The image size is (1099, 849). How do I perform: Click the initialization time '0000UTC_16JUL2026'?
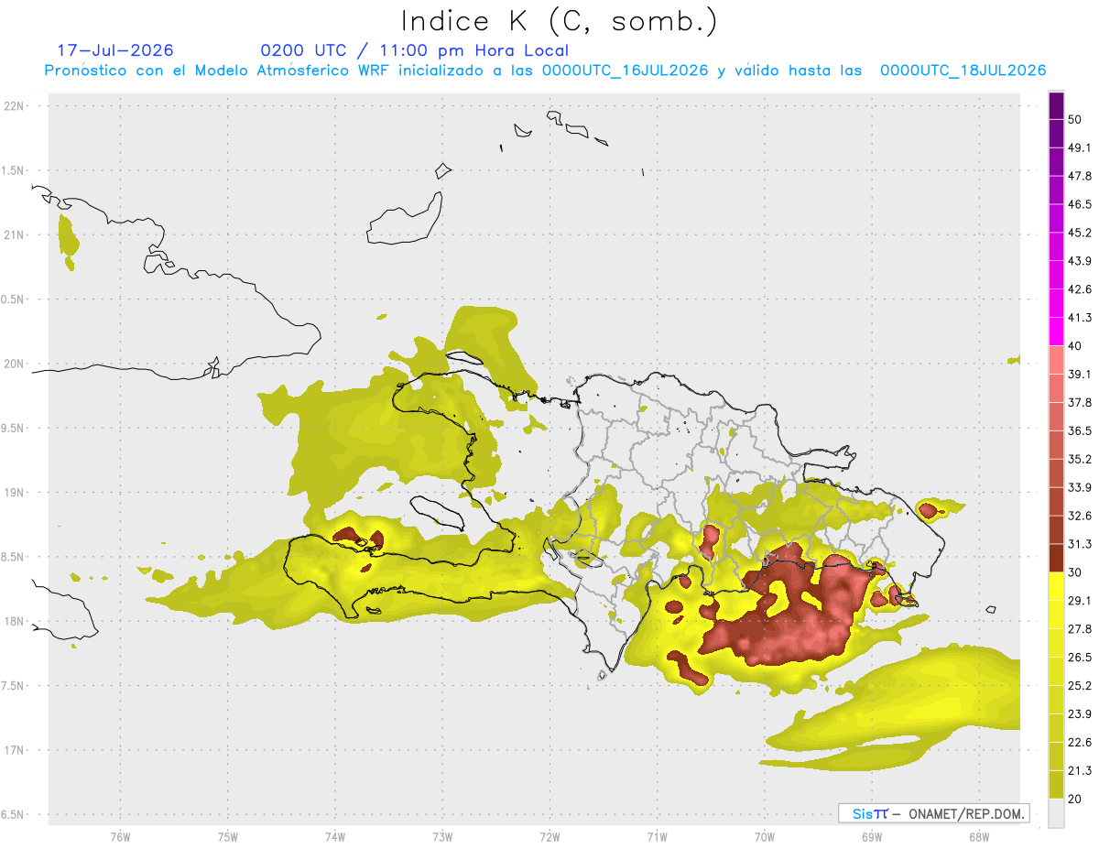(626, 71)
